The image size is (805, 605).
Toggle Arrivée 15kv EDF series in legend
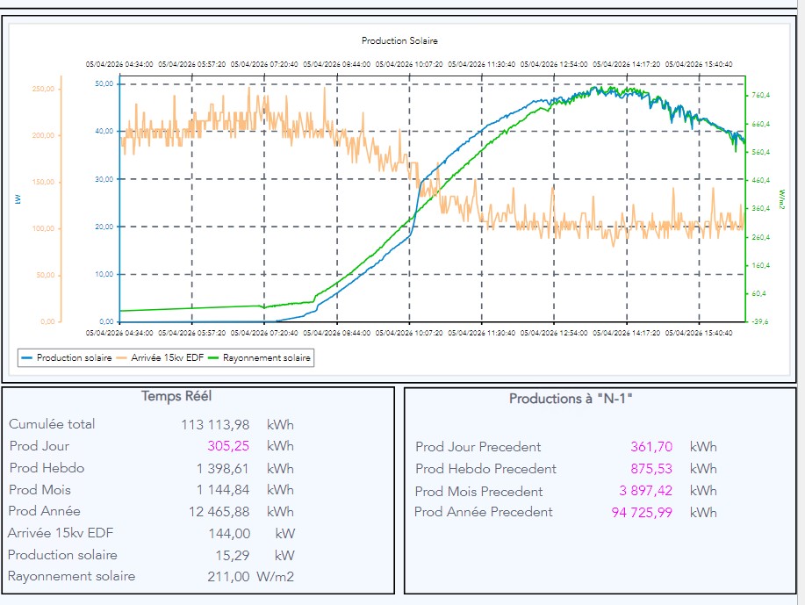pyautogui.click(x=165, y=358)
